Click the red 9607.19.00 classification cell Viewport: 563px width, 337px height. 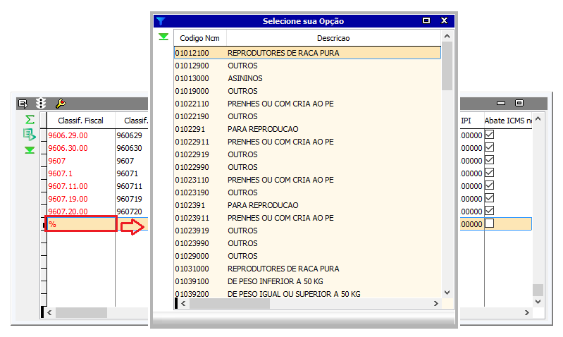tap(81, 199)
